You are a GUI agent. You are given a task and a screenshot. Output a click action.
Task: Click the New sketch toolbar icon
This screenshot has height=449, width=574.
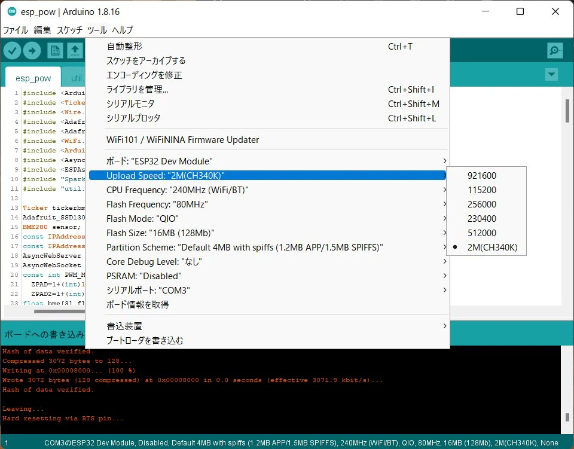coord(55,50)
